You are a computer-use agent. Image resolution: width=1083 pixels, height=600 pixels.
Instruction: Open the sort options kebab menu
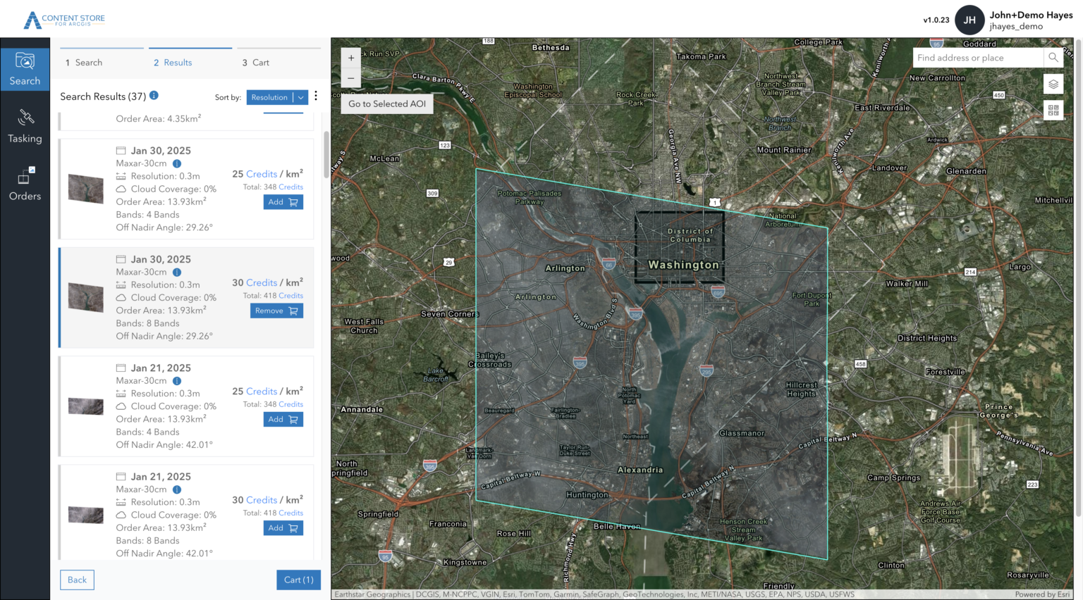pos(315,96)
